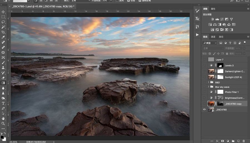Open the status bar info arrow
Image resolution: width=250 pixels, height=143 pixels.
pos(54,142)
